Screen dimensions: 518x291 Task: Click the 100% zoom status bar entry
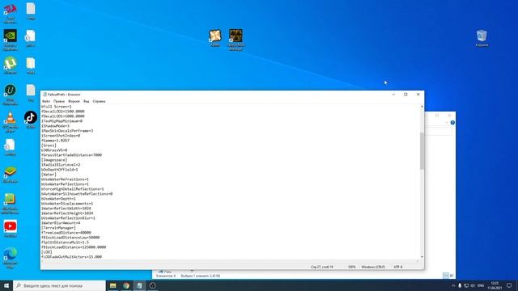click(x=351, y=267)
